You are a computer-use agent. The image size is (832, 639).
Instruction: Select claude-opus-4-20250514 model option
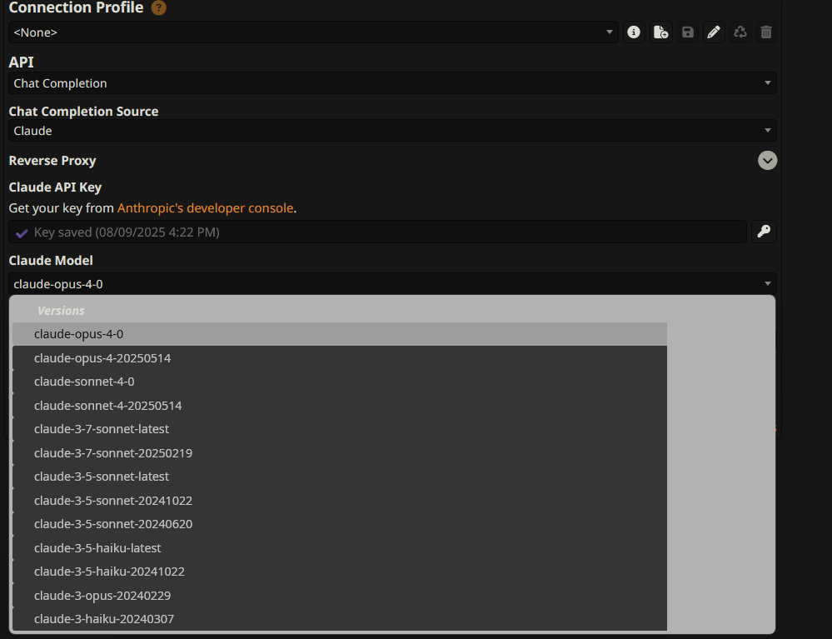340,358
